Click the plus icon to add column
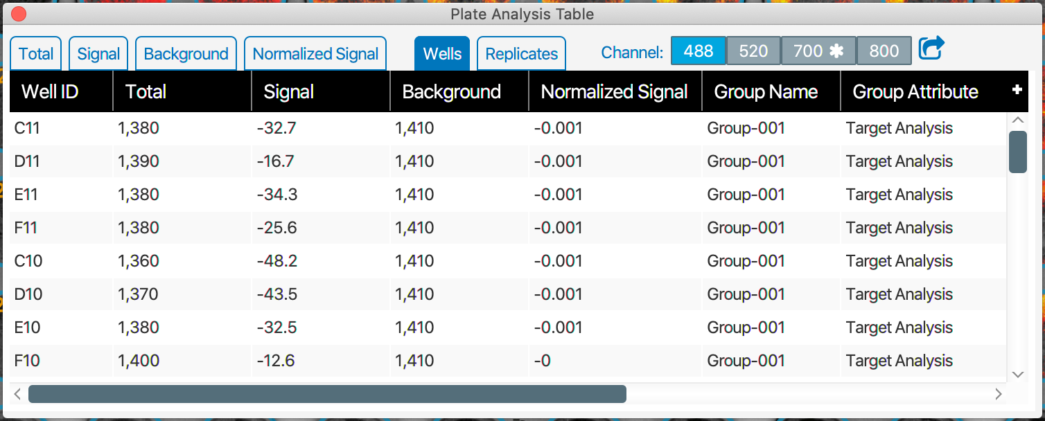The image size is (1045, 421). point(1017,90)
